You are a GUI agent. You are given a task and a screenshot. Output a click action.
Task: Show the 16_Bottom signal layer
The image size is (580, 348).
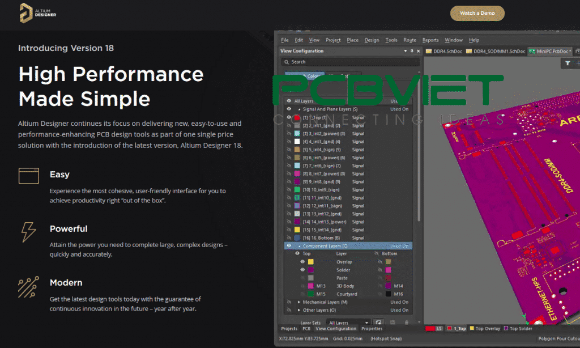289,238
